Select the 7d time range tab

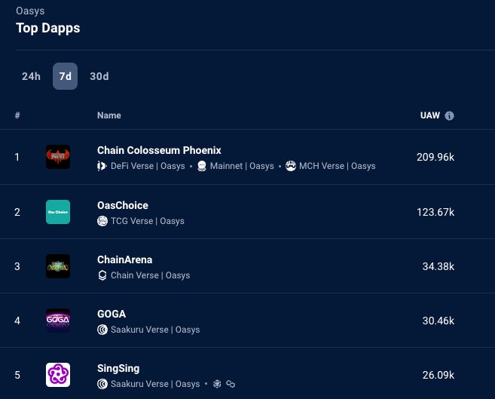click(x=65, y=76)
